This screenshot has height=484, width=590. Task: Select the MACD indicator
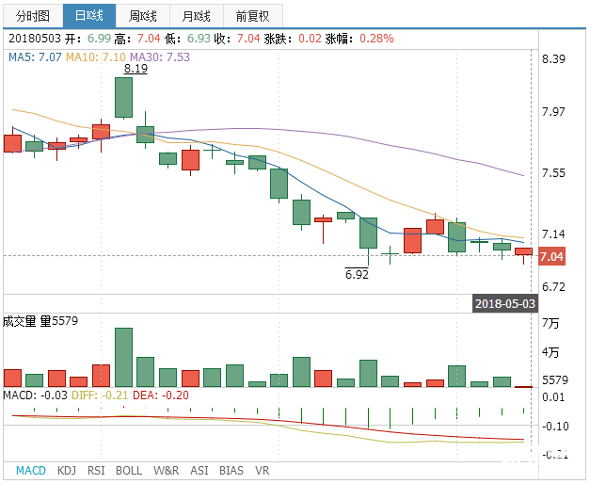click(31, 471)
